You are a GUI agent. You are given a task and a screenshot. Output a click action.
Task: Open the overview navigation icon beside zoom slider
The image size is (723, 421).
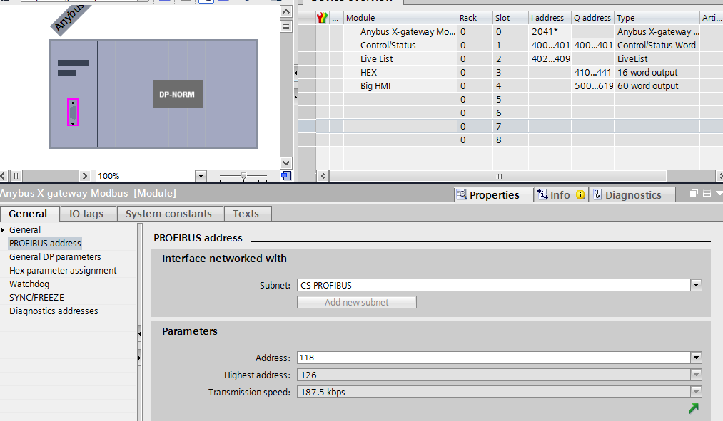[x=286, y=176]
